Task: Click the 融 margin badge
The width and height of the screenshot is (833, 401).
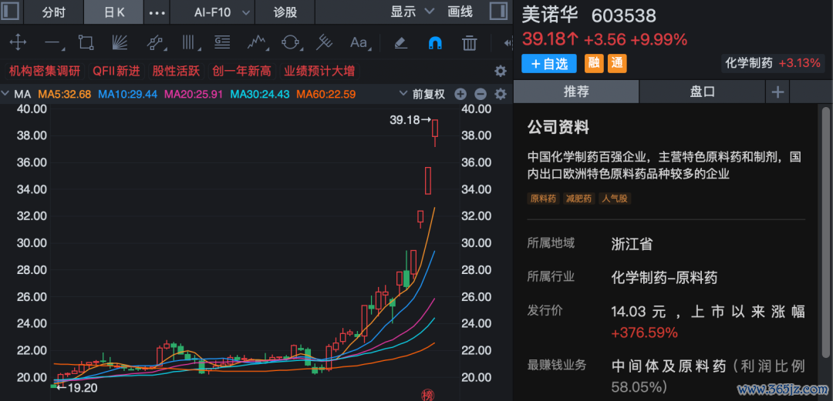Action: 594,64
